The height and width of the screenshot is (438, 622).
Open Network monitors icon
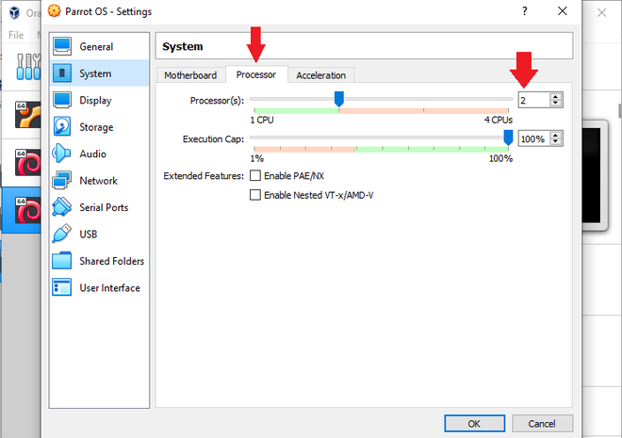point(62,180)
